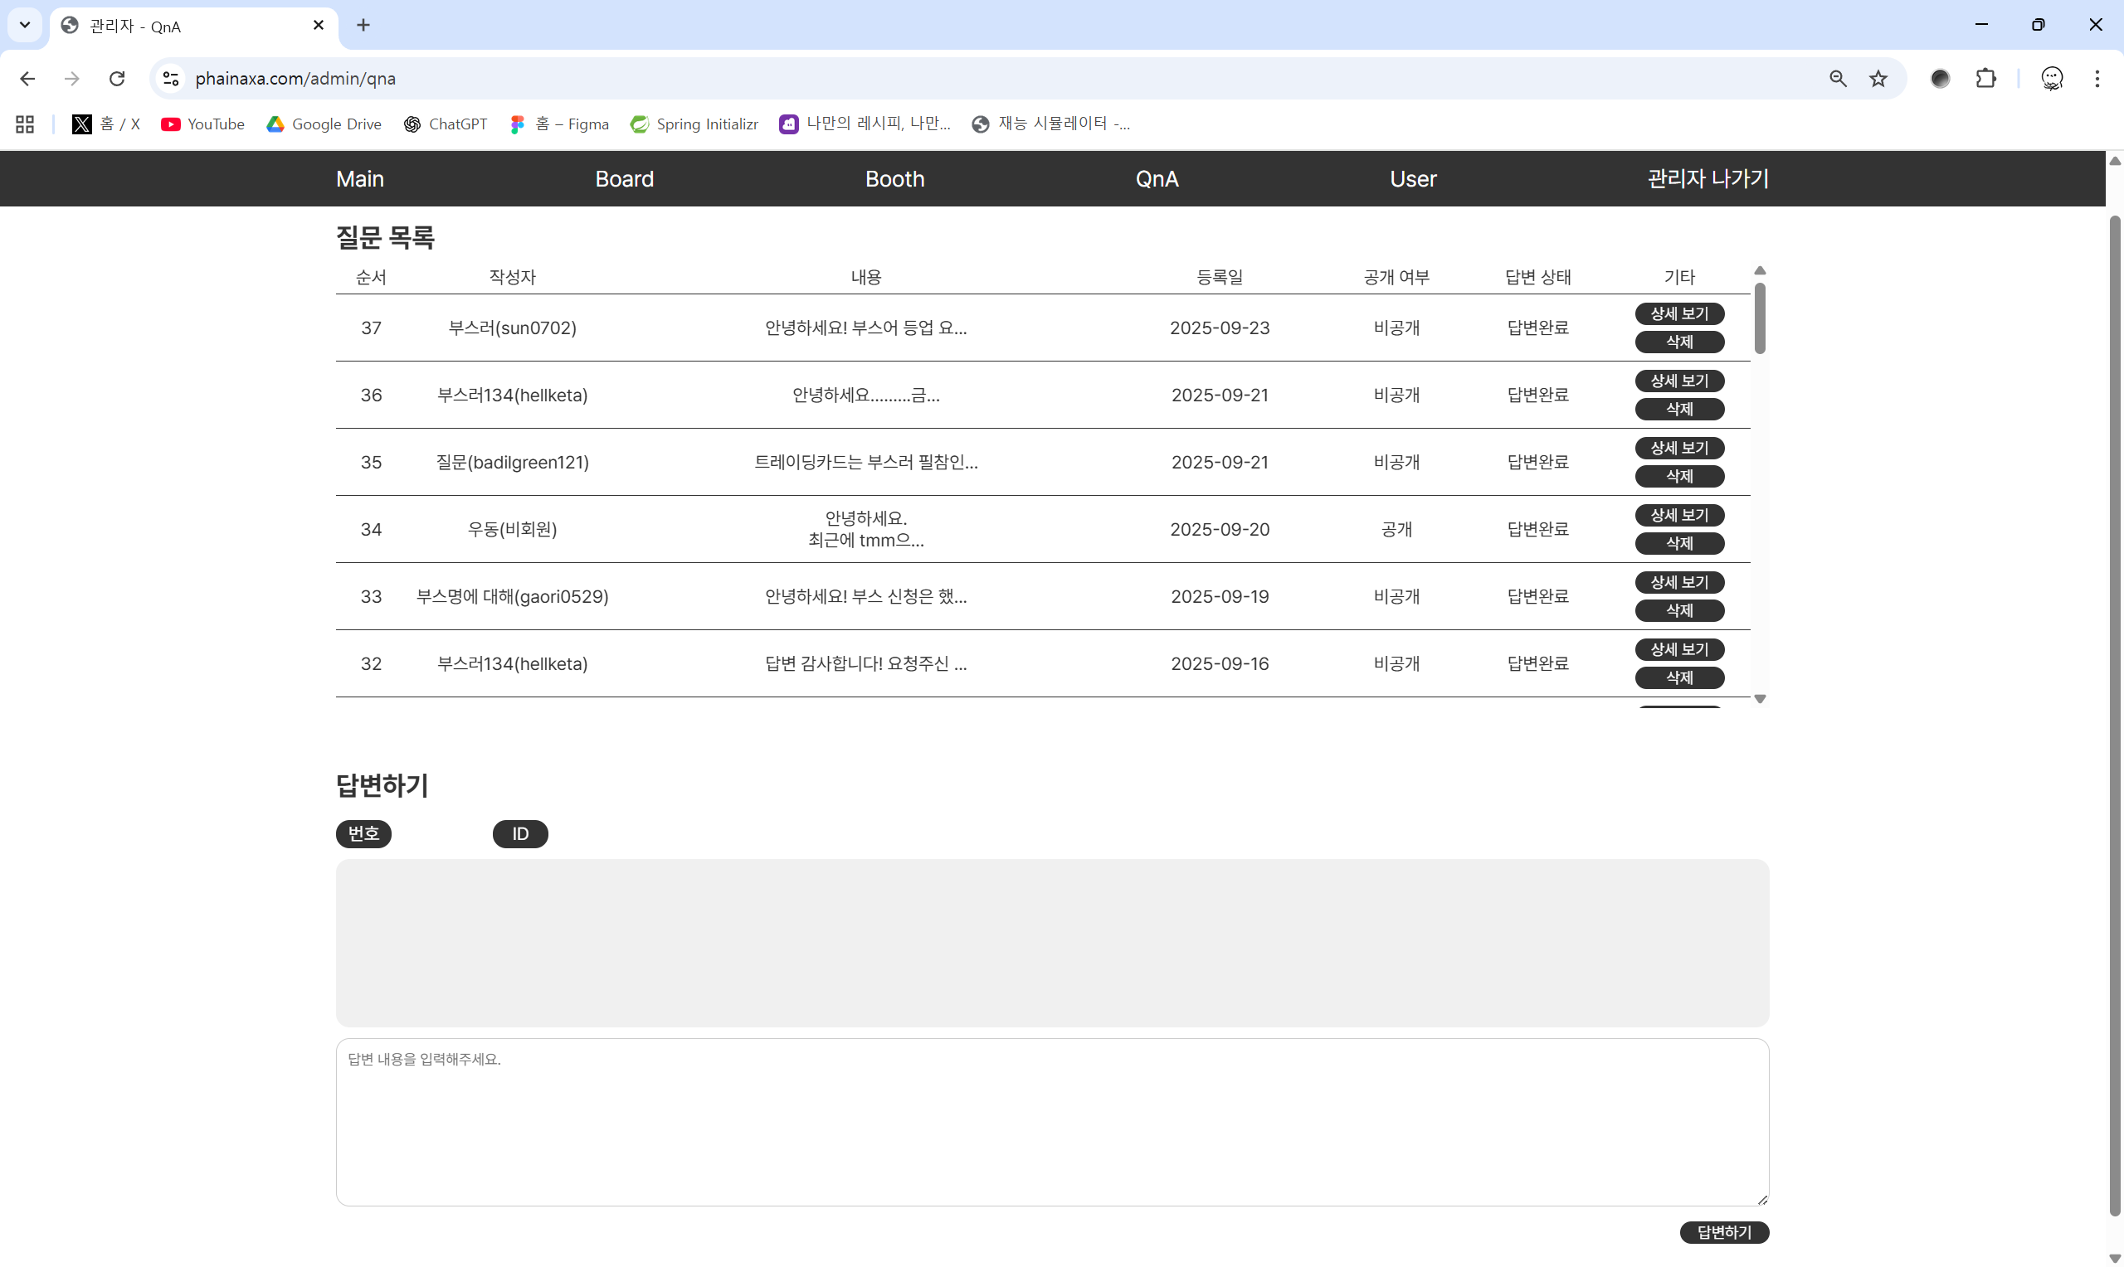Open the browser profile avatar icon
The width and height of the screenshot is (2124, 1267).
tap(2052, 79)
